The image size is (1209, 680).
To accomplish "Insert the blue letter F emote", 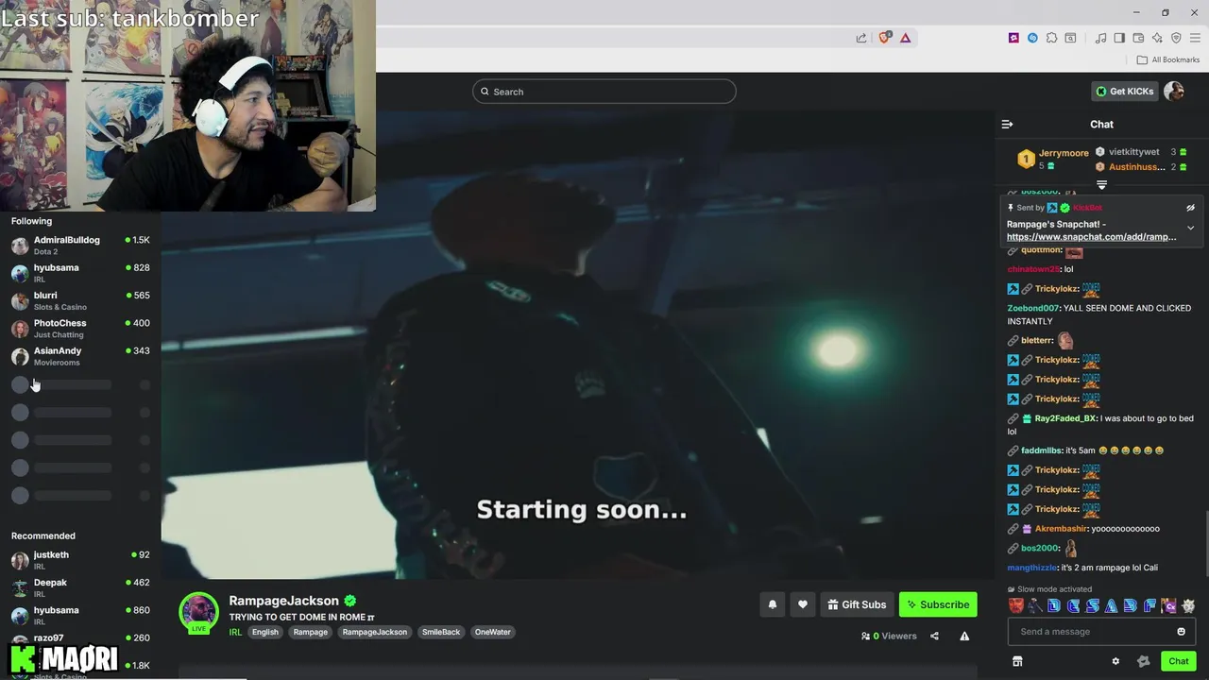I will (1149, 606).
